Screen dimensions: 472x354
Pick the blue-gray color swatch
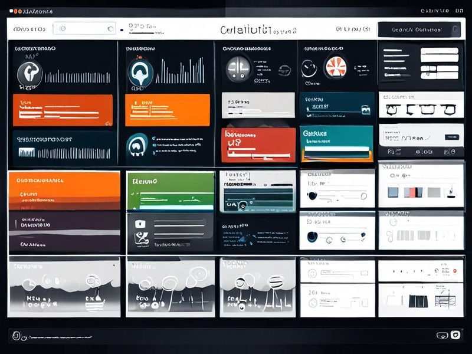click(393, 192)
